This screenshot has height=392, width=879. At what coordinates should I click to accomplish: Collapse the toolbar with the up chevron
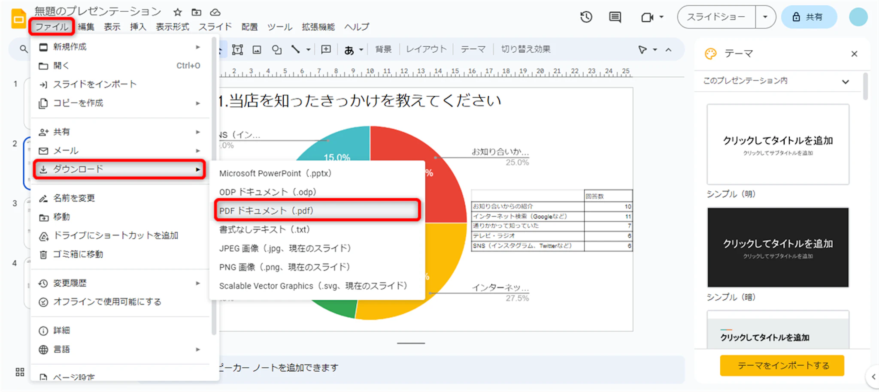(x=668, y=50)
